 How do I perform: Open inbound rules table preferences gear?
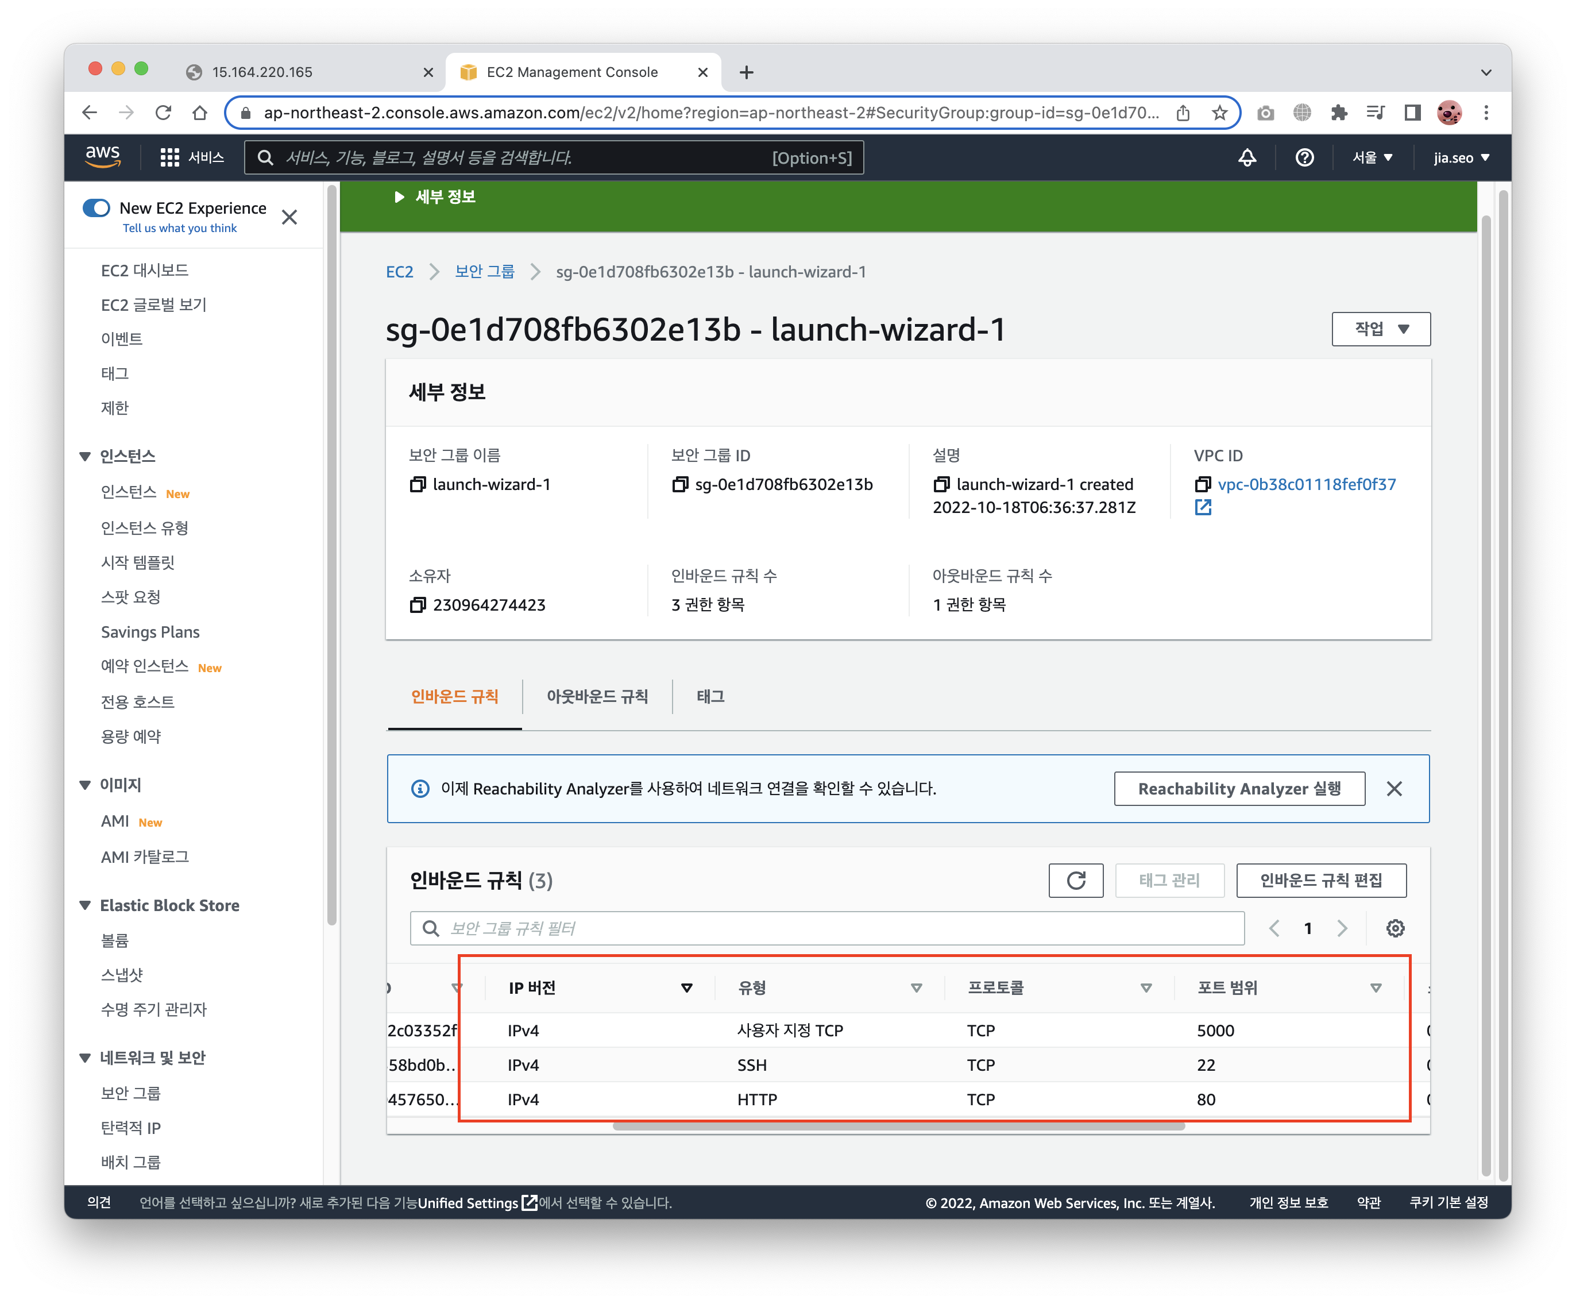point(1395,929)
